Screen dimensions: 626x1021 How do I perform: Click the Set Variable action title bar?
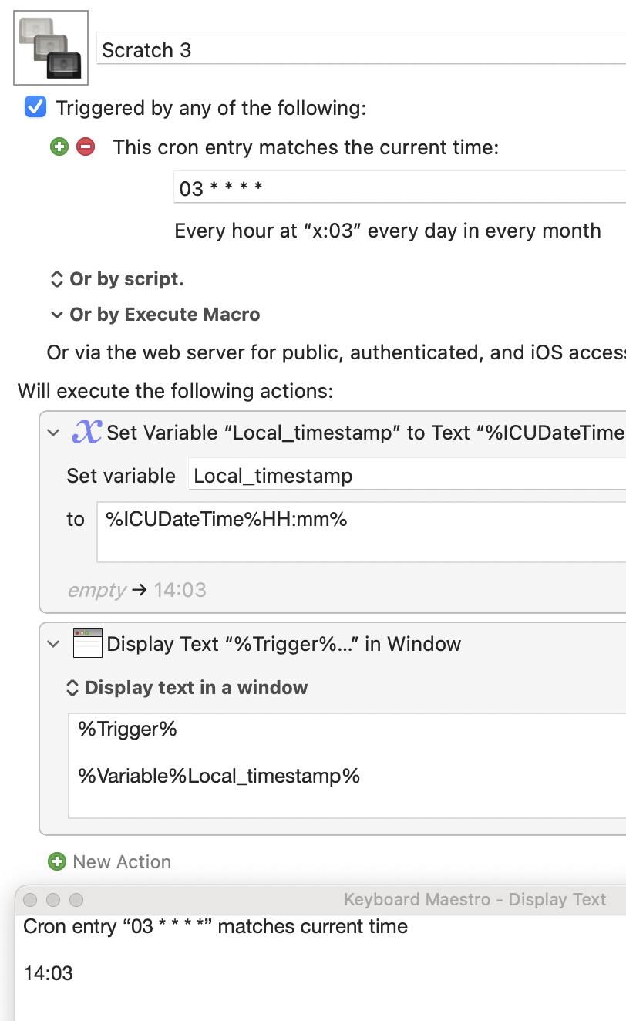[x=362, y=433]
